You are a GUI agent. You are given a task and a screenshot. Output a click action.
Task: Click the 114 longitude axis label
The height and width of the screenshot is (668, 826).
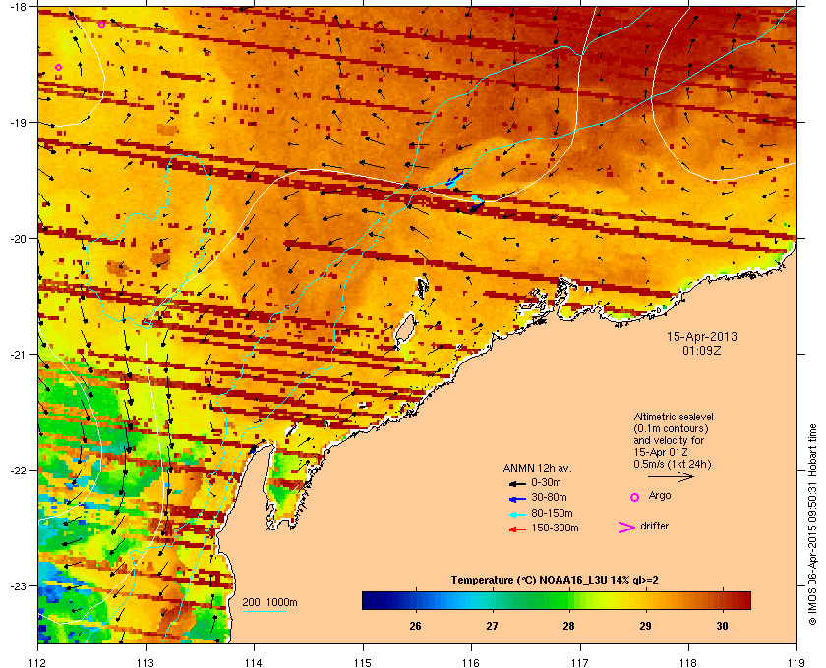coord(255,663)
